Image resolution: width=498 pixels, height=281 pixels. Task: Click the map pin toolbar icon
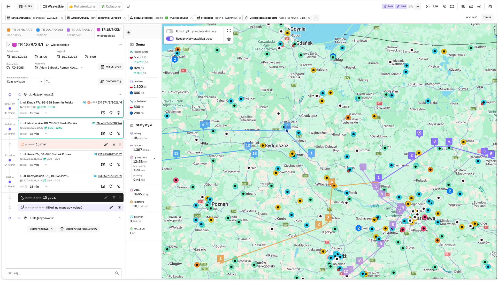445,6
